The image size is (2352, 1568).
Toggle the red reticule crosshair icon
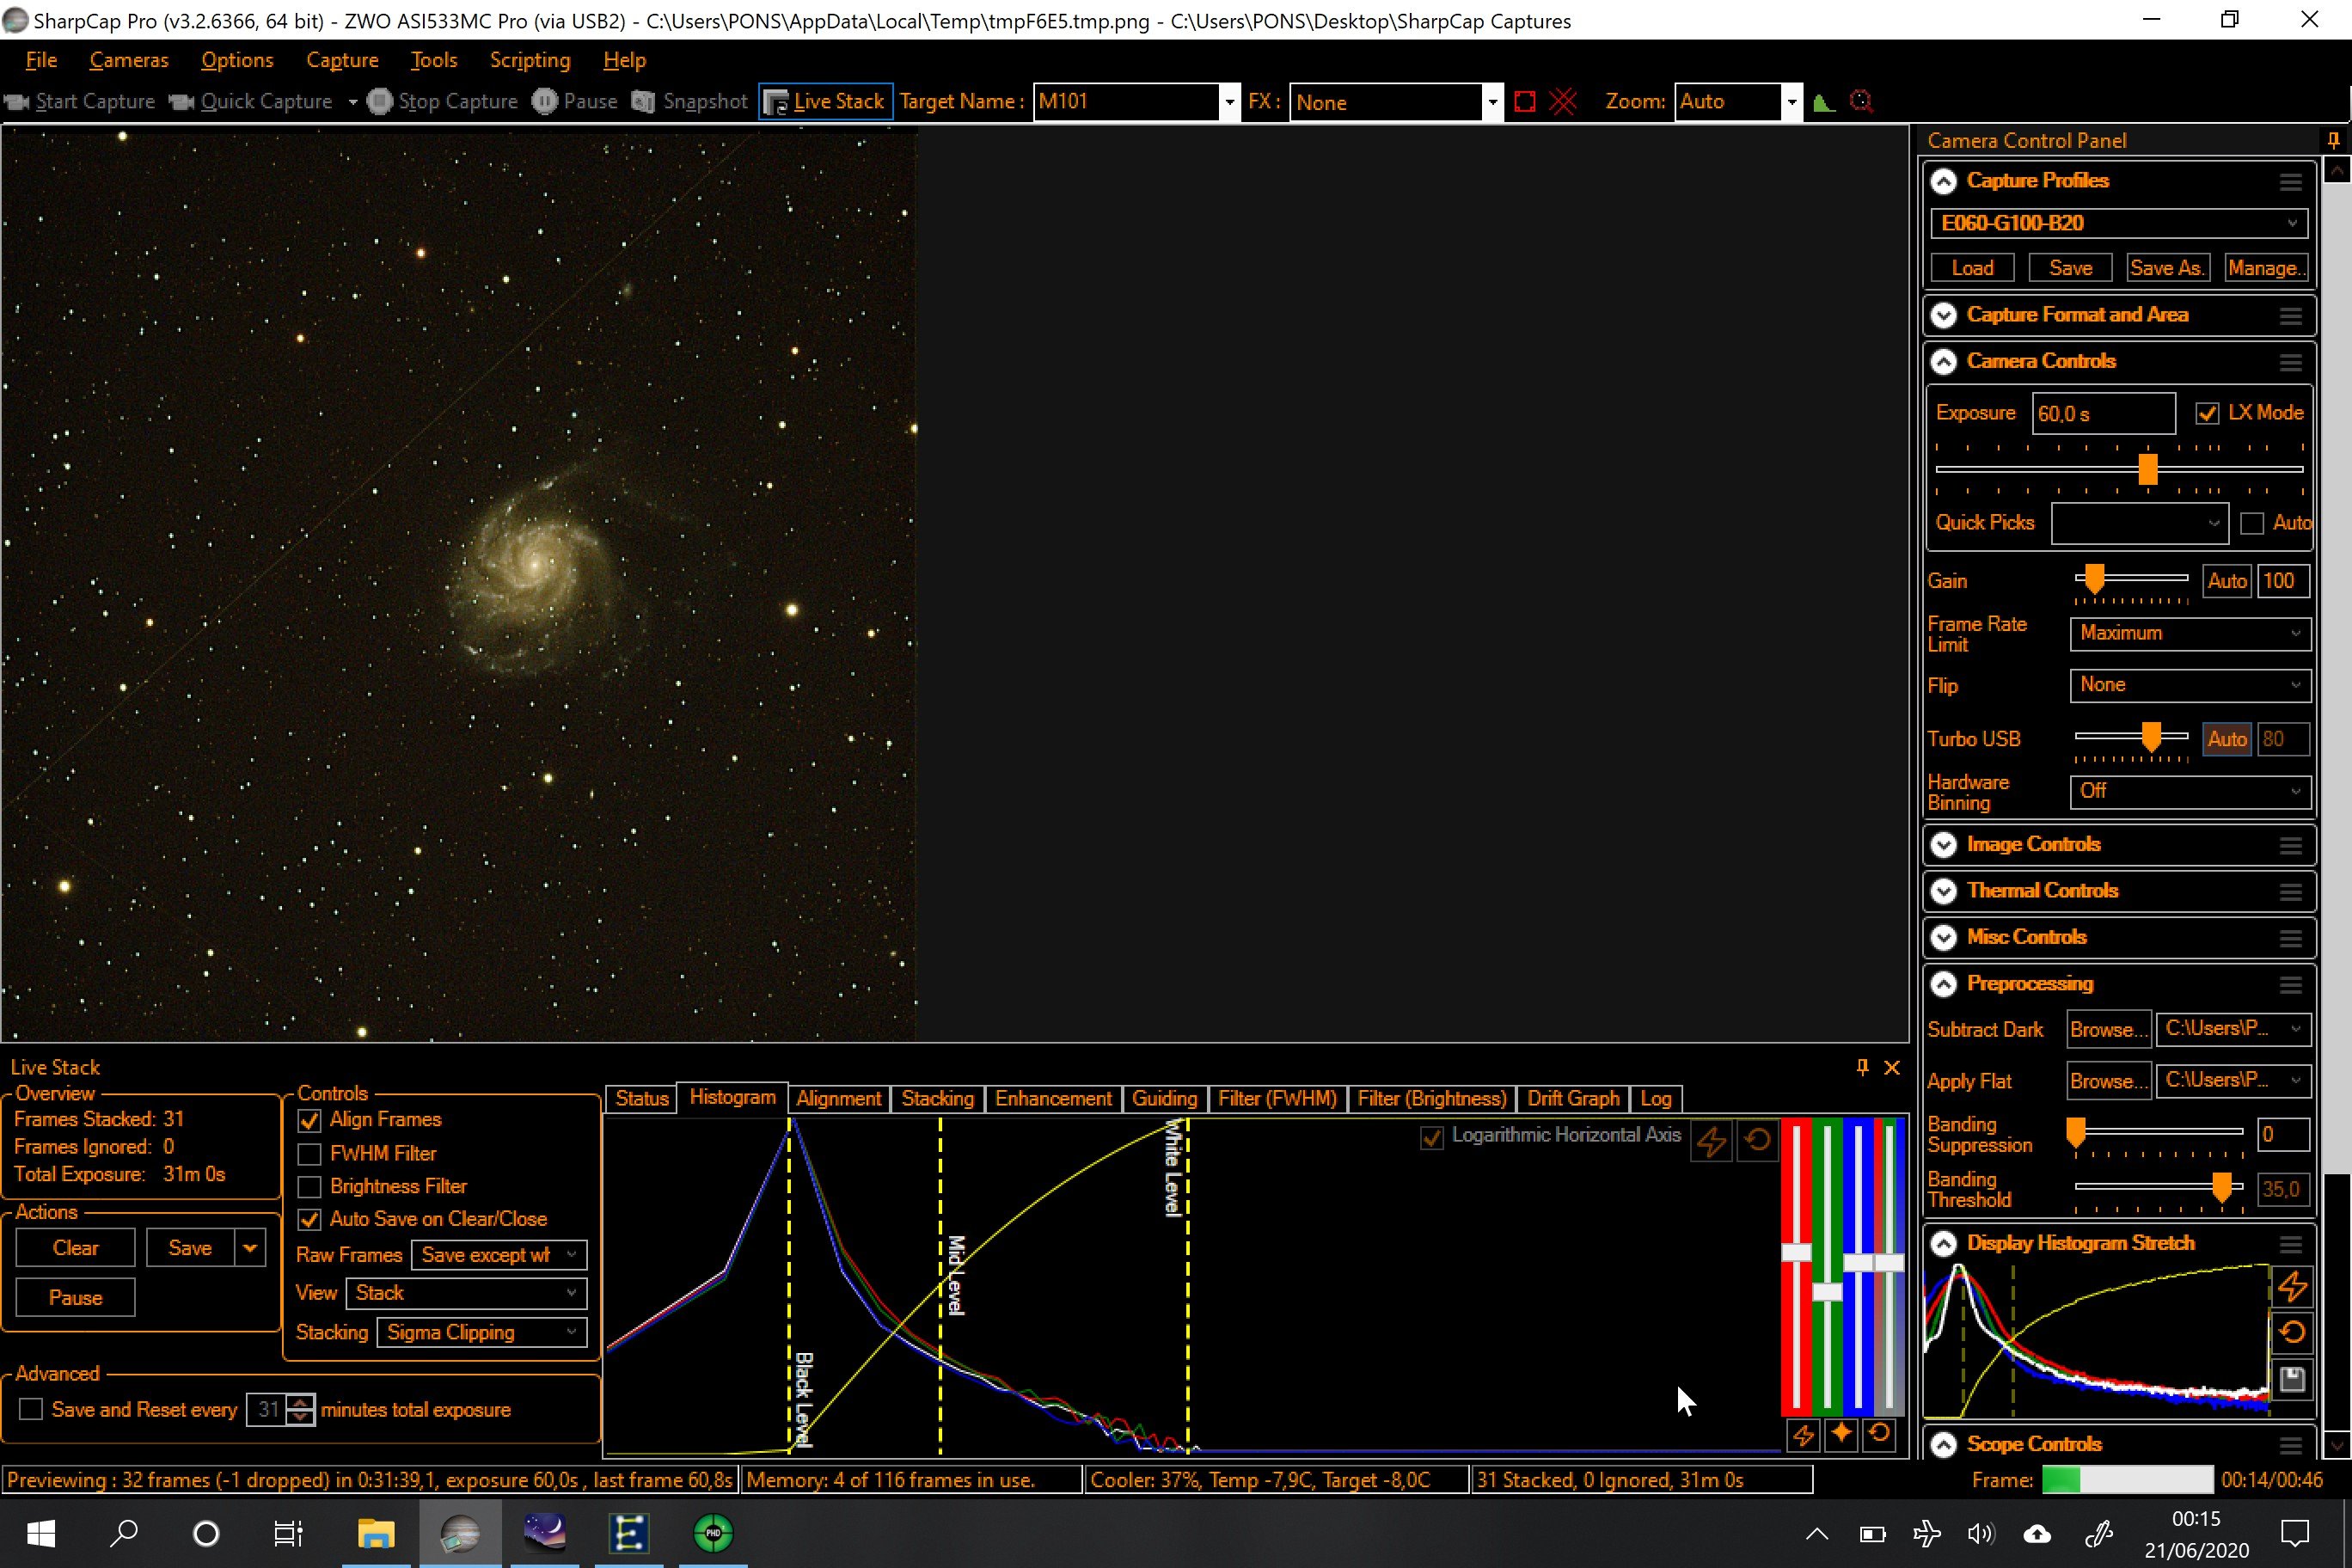1562,102
